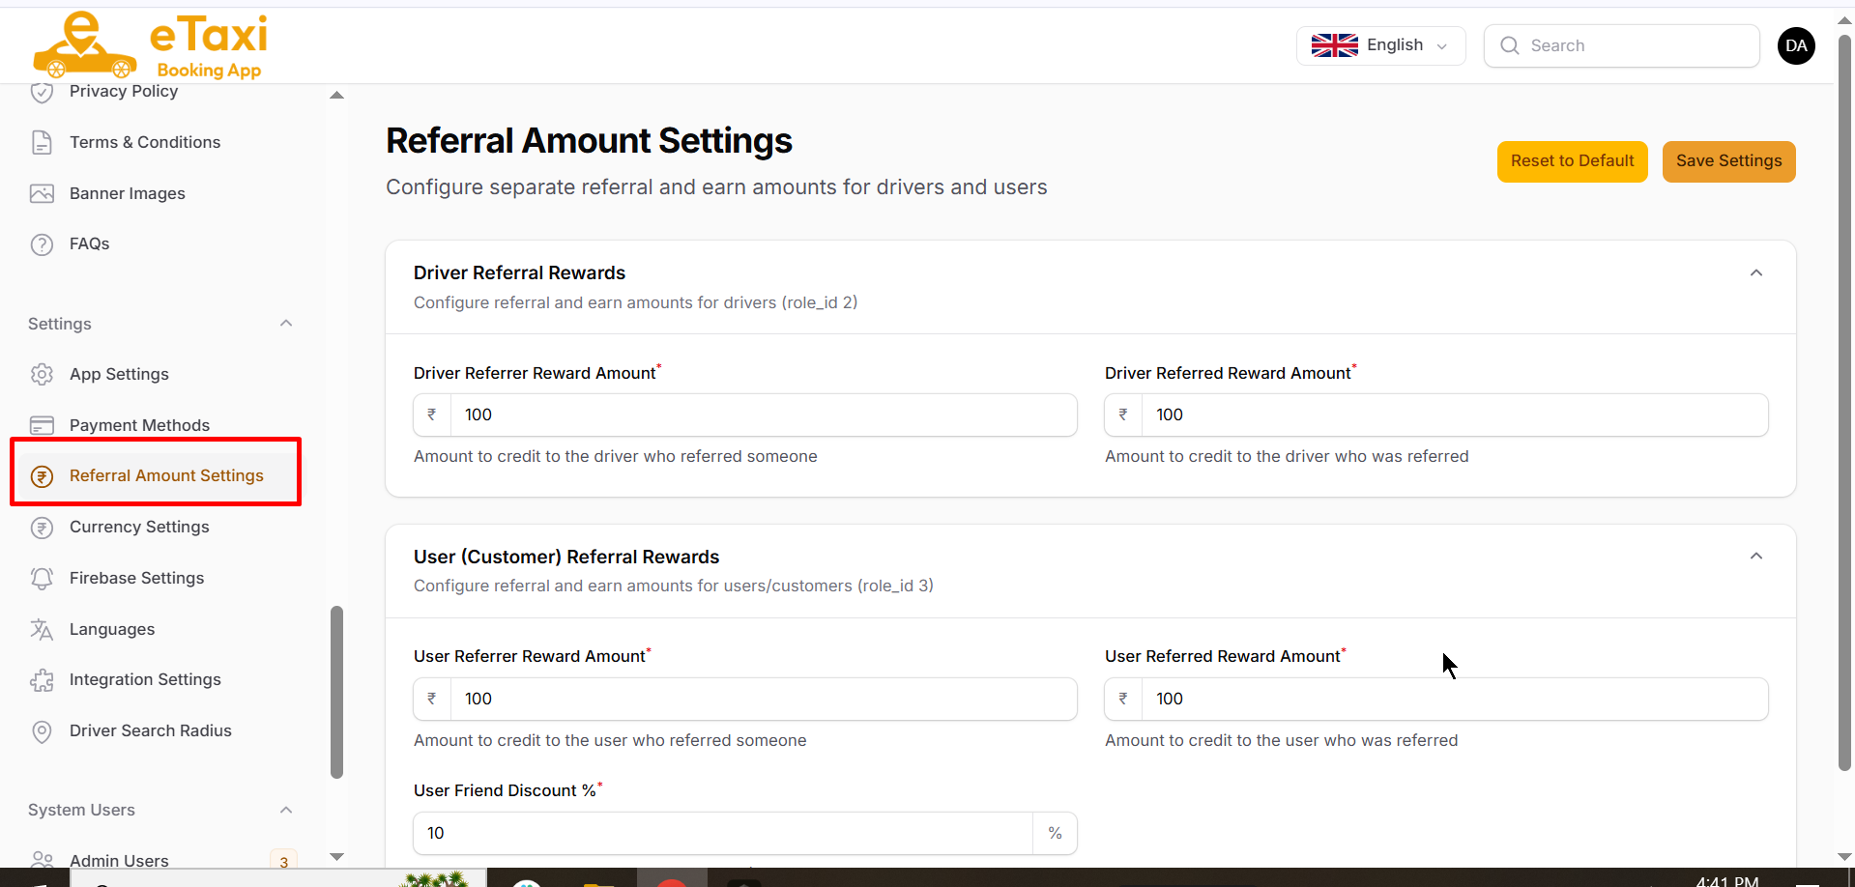Collapse the Settings sidebar section
This screenshot has height=887, width=1855.
tap(286, 323)
